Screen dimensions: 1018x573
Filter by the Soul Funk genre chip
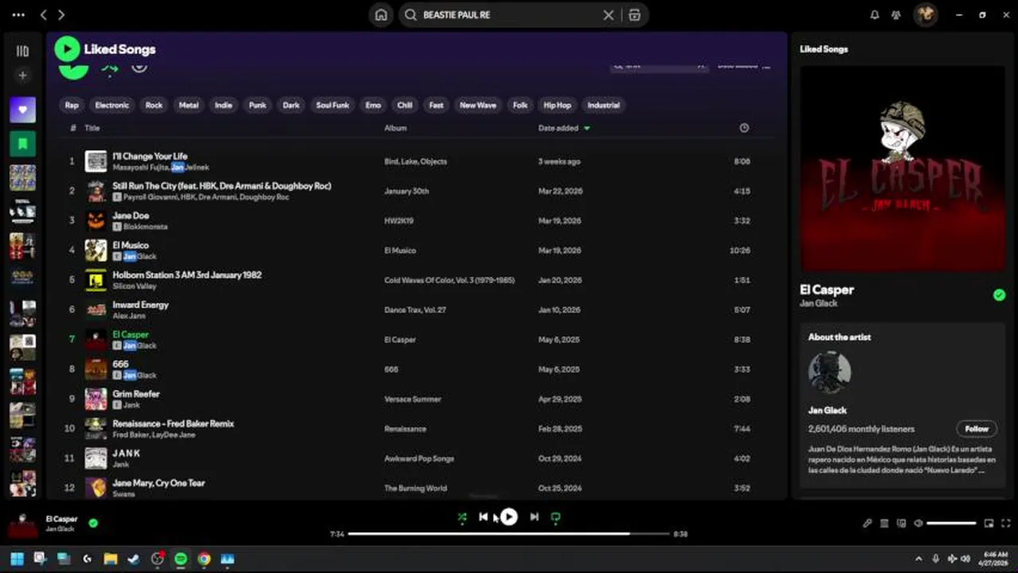(333, 105)
